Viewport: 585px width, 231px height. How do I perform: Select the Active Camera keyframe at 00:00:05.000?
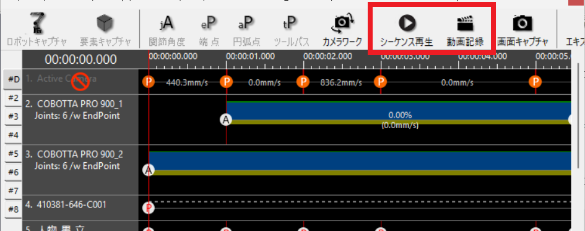(x=535, y=81)
